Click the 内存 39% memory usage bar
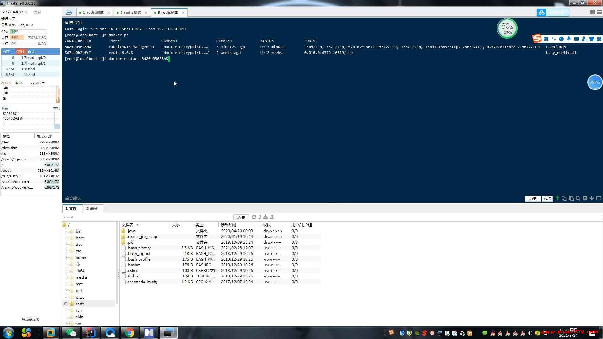 coord(28,38)
